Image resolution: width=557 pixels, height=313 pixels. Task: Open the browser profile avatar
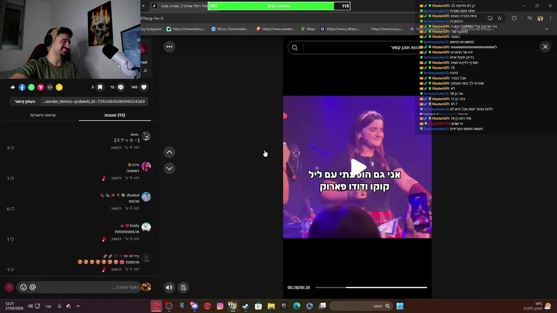[x=540, y=18]
